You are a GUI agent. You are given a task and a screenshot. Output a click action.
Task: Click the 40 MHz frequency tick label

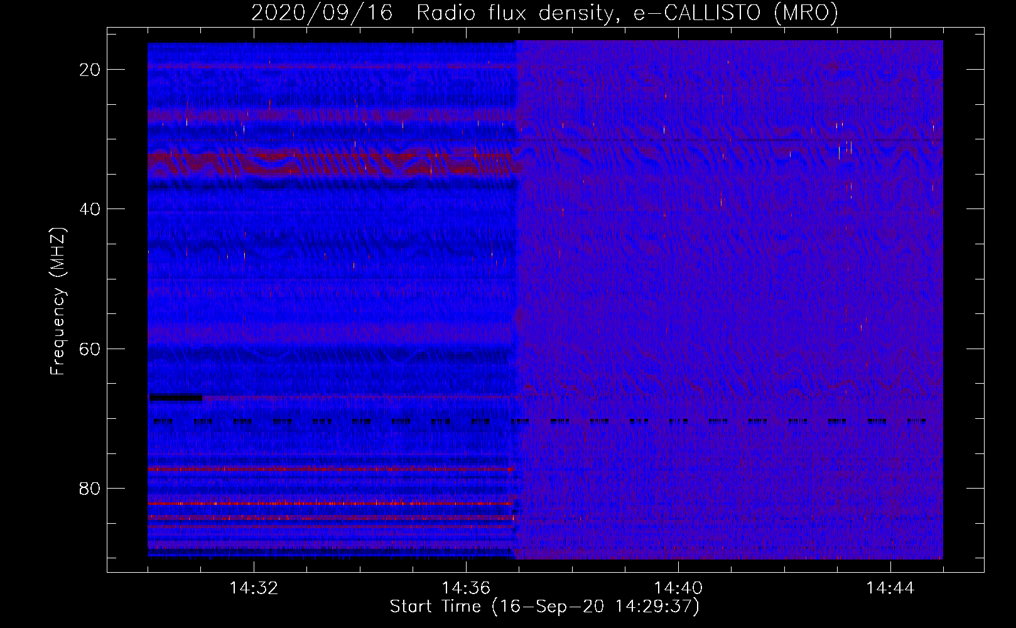90,209
